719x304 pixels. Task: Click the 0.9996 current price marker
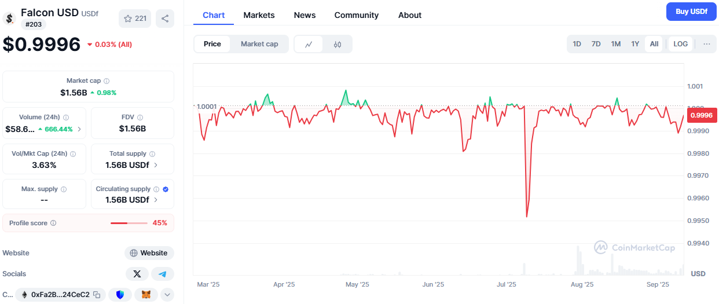(x=701, y=115)
